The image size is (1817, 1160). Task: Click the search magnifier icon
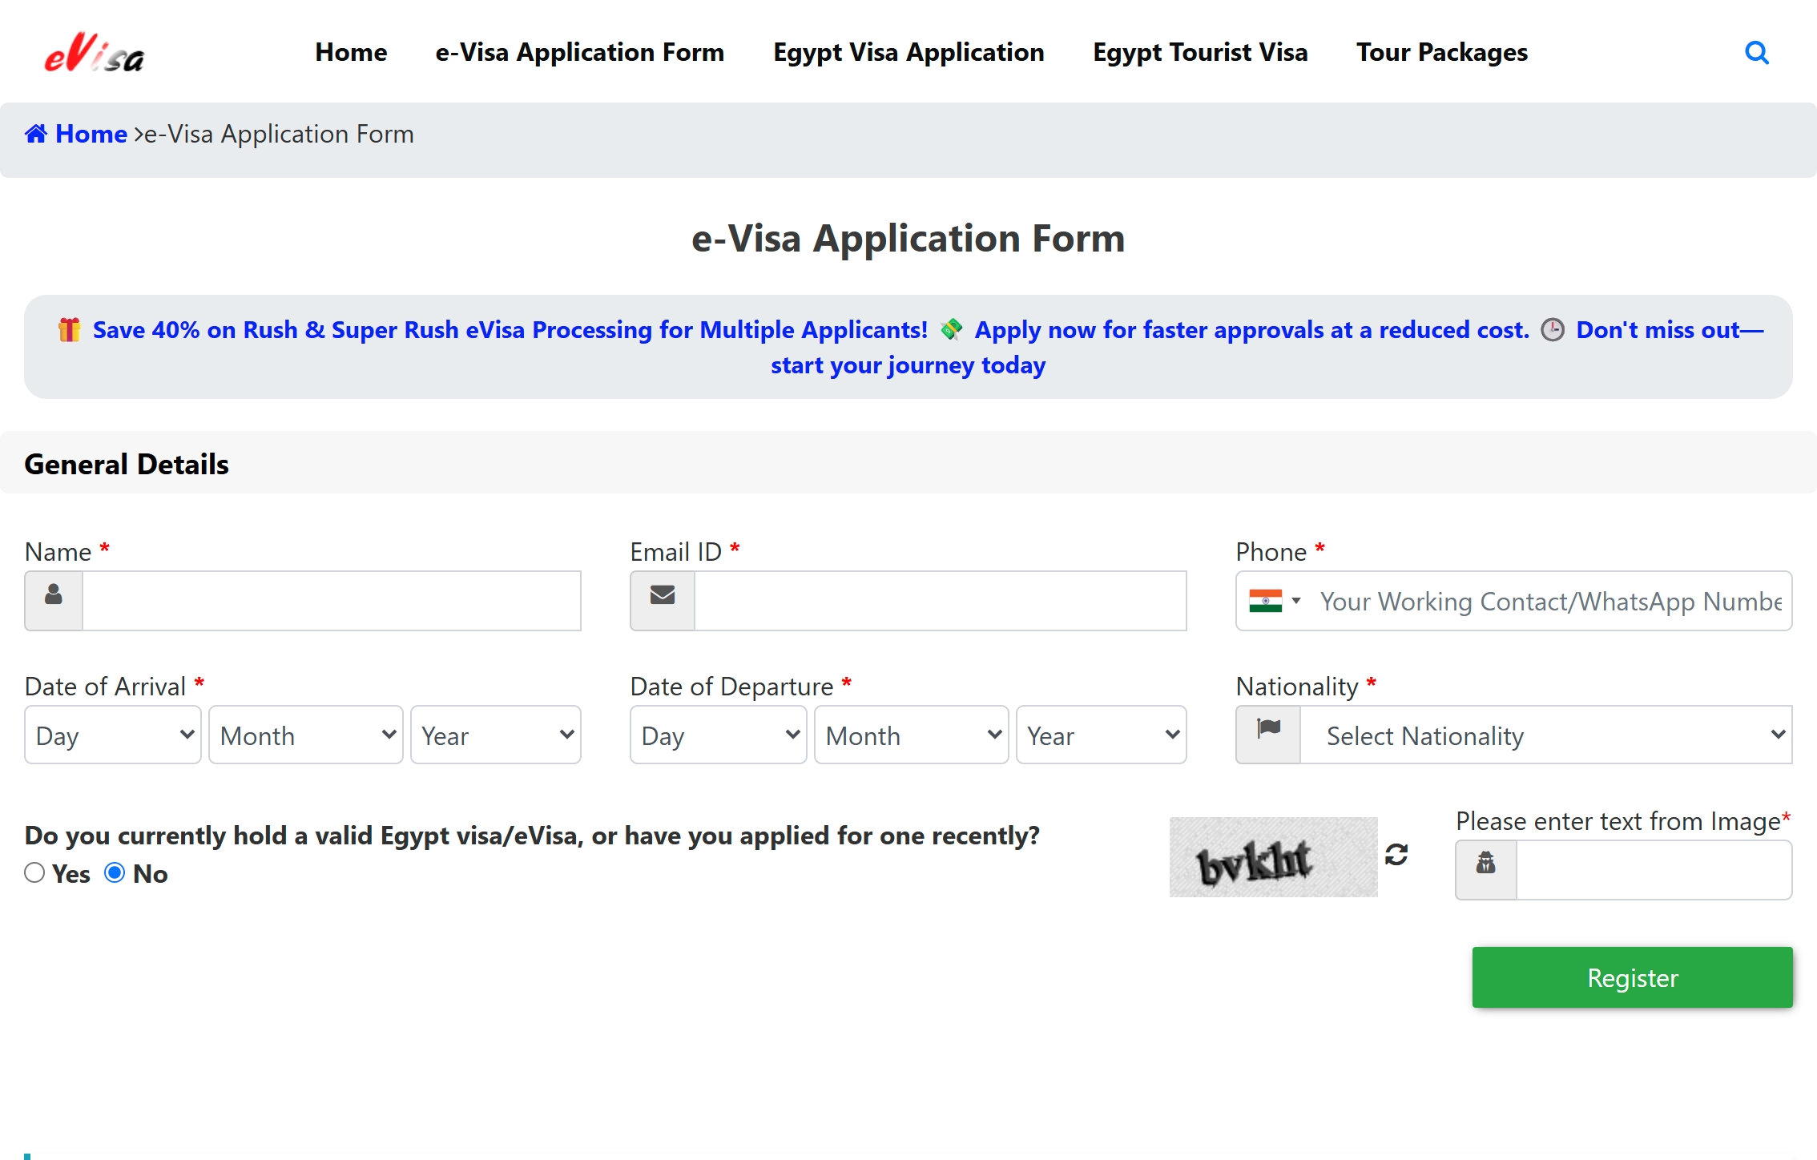1756,53
